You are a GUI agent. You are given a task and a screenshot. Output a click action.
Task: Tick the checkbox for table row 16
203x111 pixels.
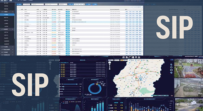click(18, 43)
